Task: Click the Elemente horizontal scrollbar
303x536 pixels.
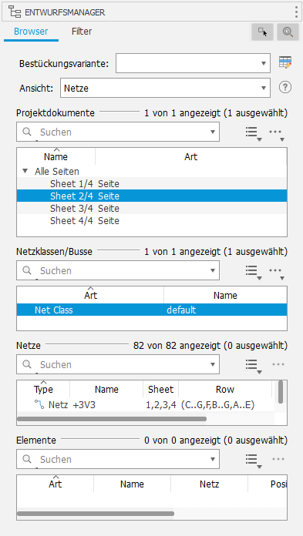Action: (x=96, y=514)
